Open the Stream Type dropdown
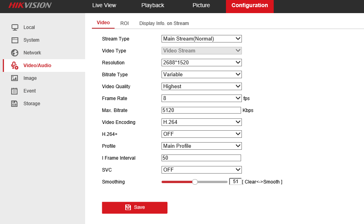364x224 pixels. coord(202,39)
